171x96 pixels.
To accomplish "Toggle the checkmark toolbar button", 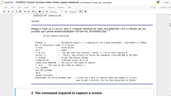I will coord(81,12).
